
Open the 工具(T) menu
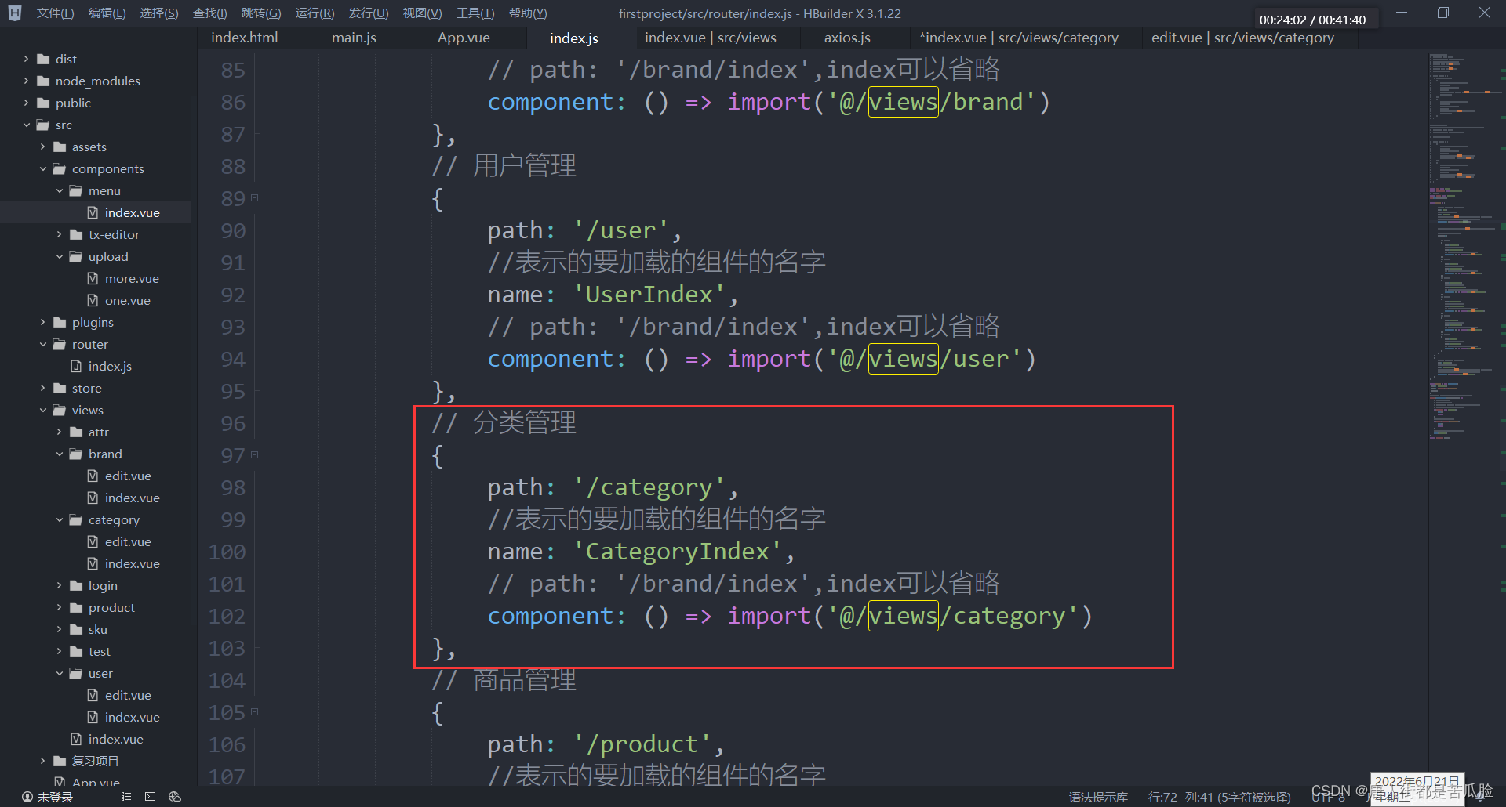475,13
